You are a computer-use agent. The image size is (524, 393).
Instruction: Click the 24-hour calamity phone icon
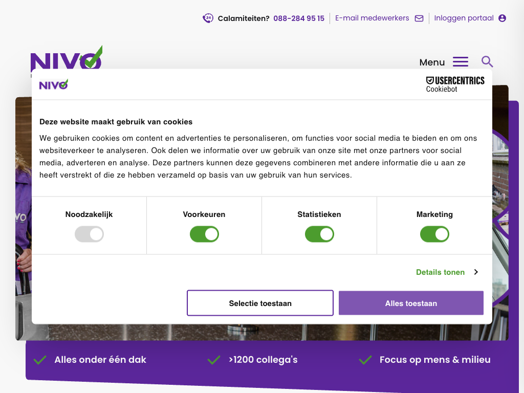coord(208,18)
